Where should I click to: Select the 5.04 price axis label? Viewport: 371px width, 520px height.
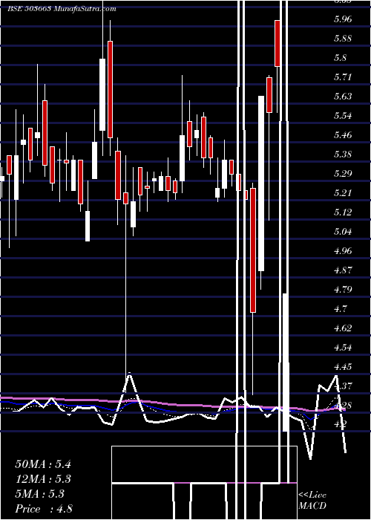343,231
